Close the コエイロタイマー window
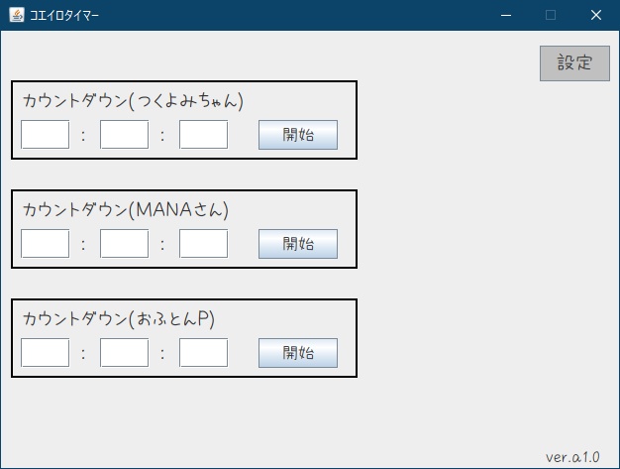The height and width of the screenshot is (469, 620). pyautogui.click(x=596, y=15)
